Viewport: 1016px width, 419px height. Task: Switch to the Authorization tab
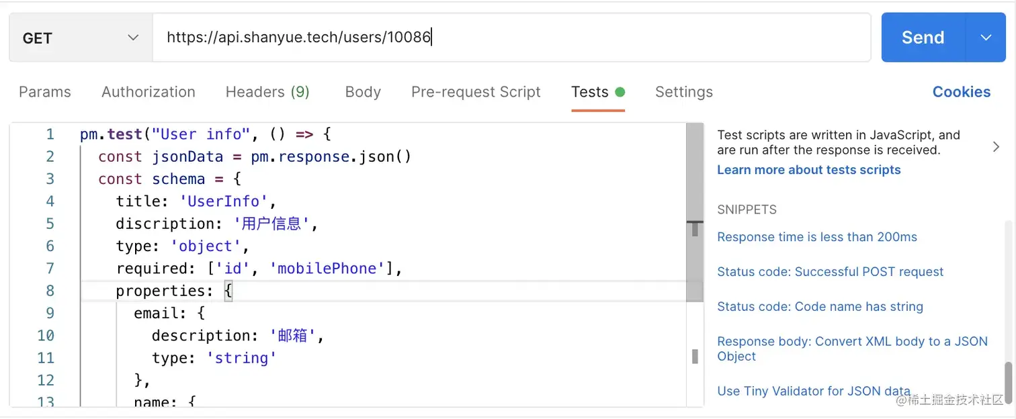coord(149,92)
